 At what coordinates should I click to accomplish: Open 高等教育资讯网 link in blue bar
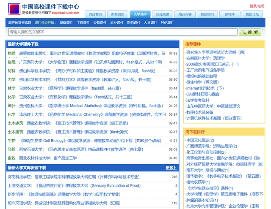pos(20,22)
